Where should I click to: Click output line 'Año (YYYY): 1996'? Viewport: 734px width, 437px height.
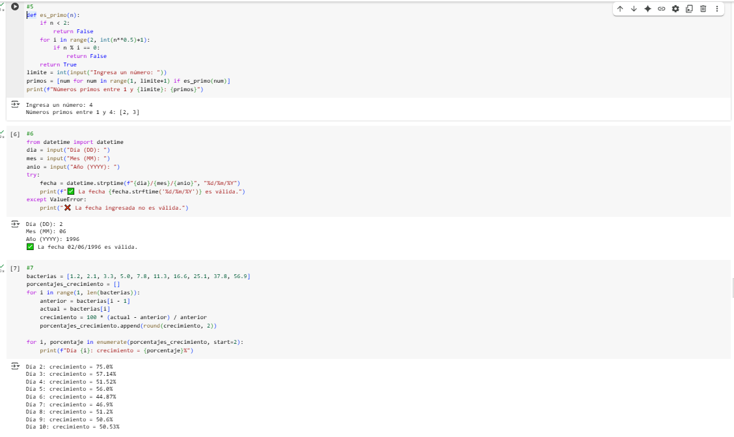(x=53, y=239)
